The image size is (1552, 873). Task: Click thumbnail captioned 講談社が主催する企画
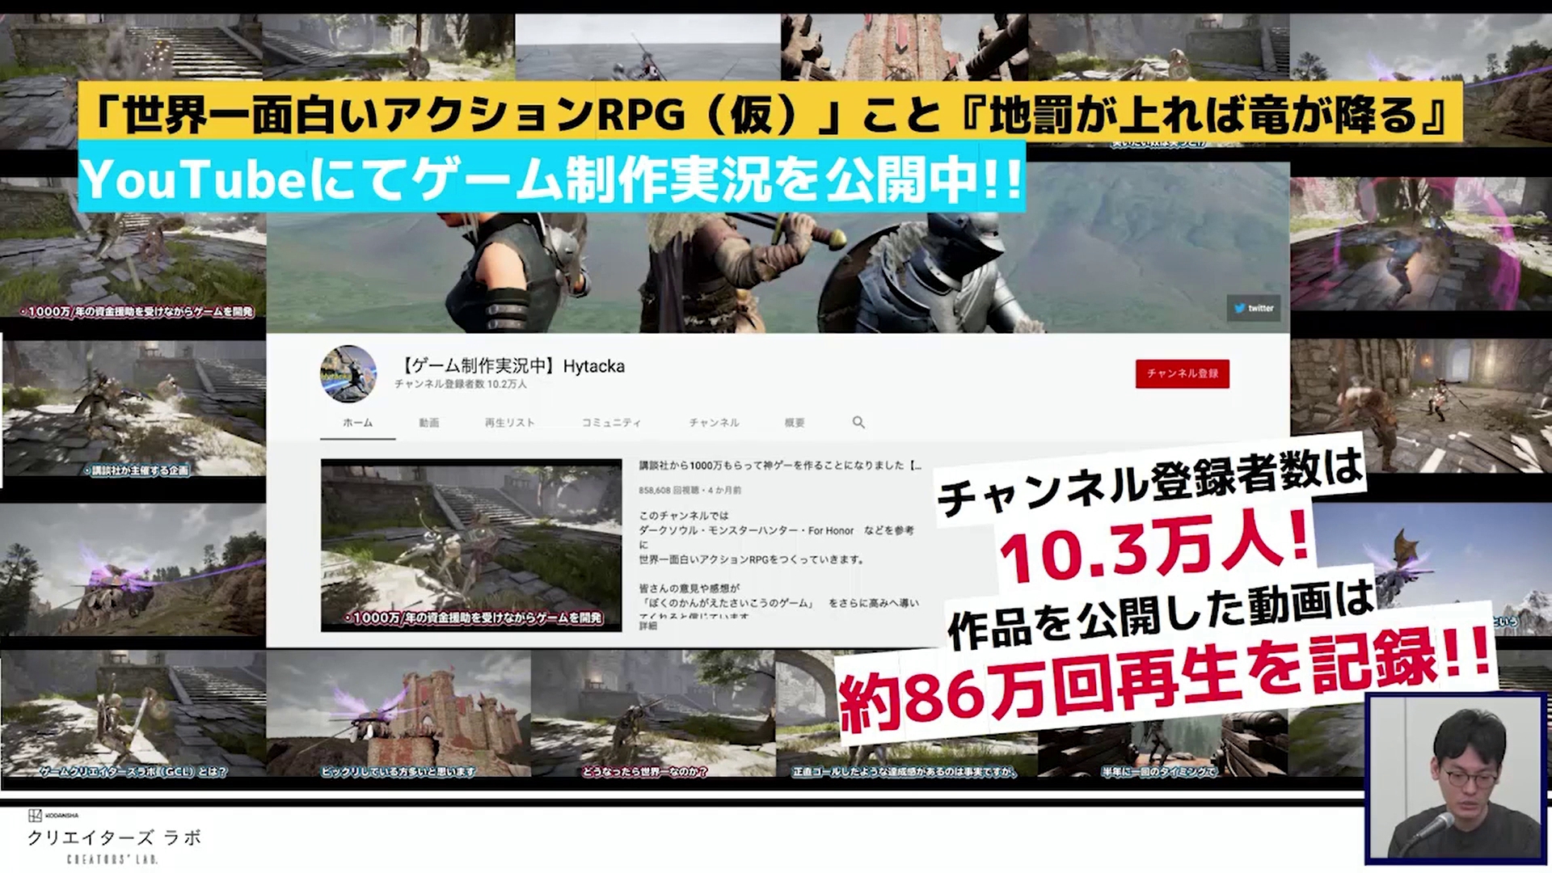coord(133,407)
